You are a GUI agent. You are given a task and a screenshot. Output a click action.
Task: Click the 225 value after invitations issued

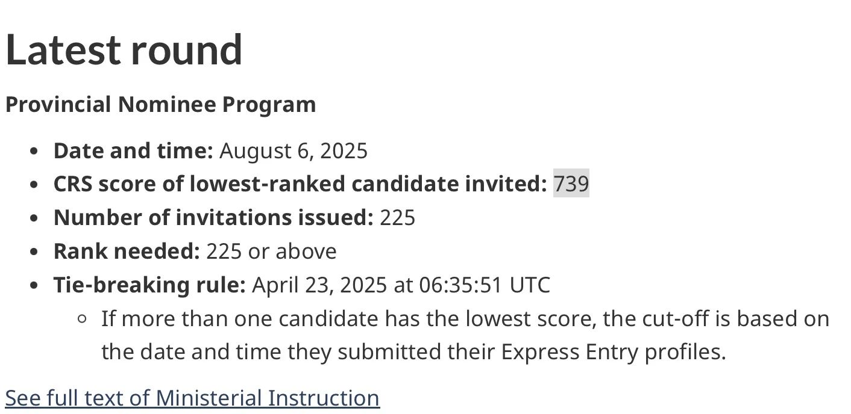click(398, 218)
